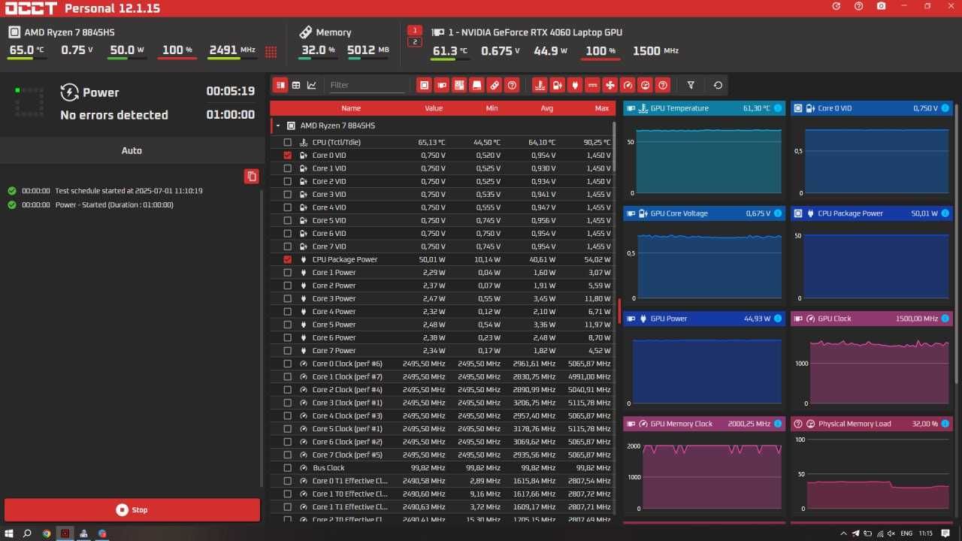Viewport: 962px width, 541px height.
Task: Toggle the motherboard sensor filter icon
Action: click(x=459, y=85)
